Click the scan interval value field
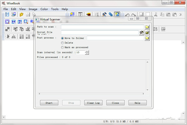The image size is (187, 125). (x=80, y=52)
